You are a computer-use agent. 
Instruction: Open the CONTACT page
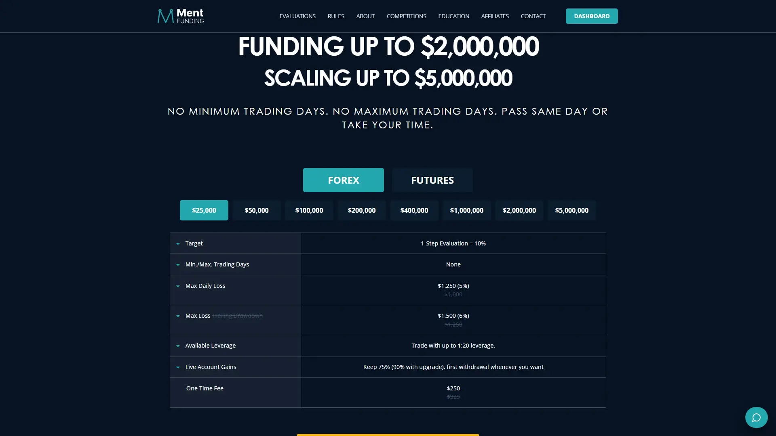pos(533,16)
